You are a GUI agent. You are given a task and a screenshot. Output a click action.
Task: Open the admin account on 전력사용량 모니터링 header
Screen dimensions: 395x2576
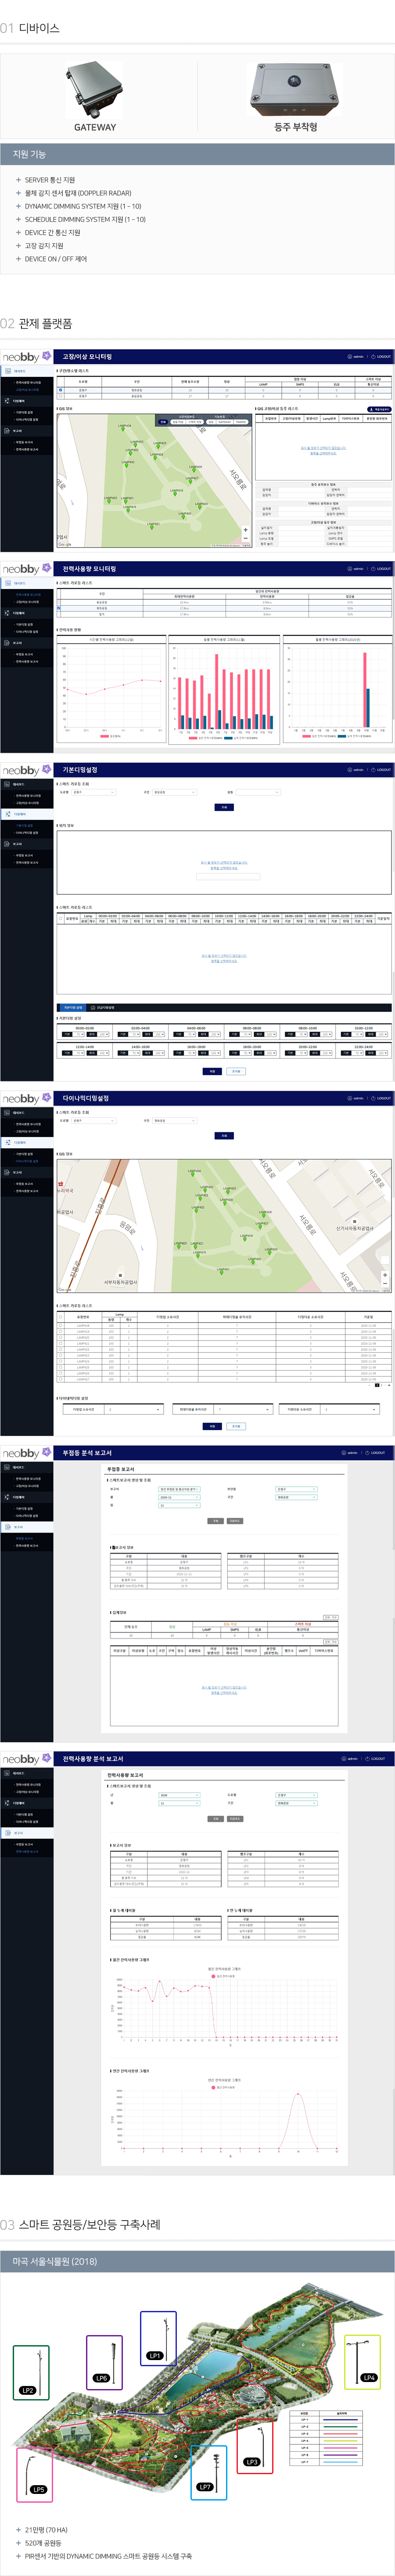pos(356,569)
